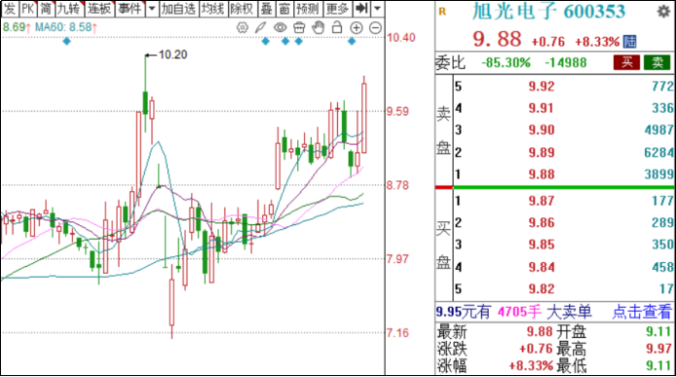The width and height of the screenshot is (676, 377).
Task: Click the green 卖 sell button
Action: click(657, 62)
